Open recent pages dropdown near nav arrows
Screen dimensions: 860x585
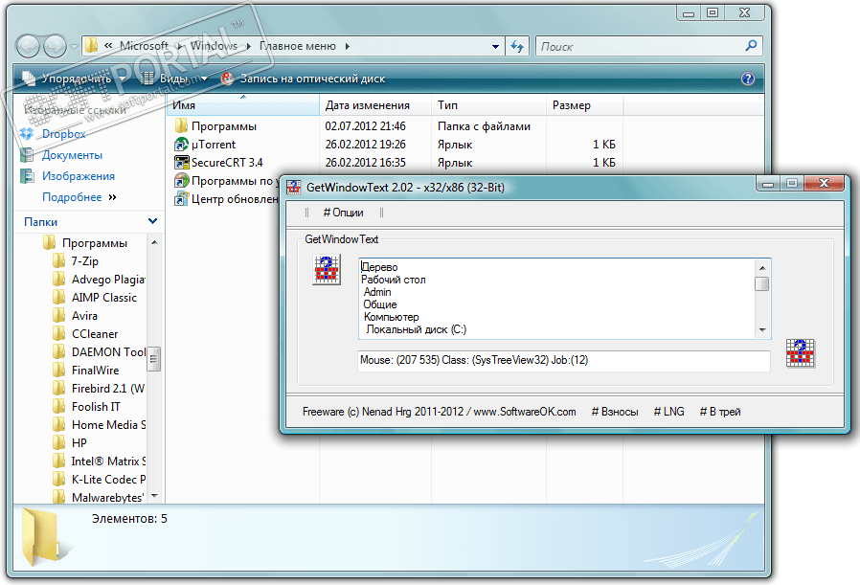coord(74,47)
